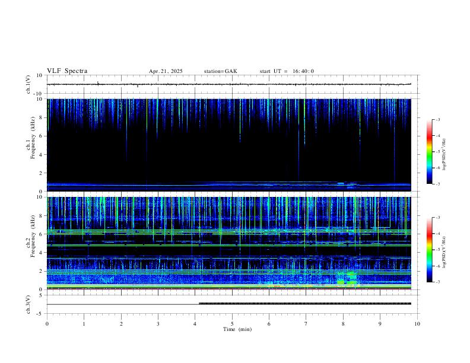Click the "-3" tick of the ch.1 colorbar
The image size is (470, 363).
click(x=437, y=119)
